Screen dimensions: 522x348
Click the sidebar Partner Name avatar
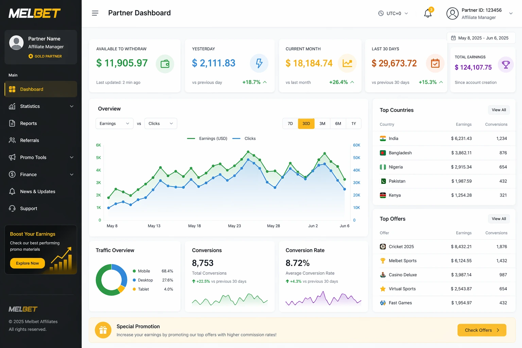(16, 42)
